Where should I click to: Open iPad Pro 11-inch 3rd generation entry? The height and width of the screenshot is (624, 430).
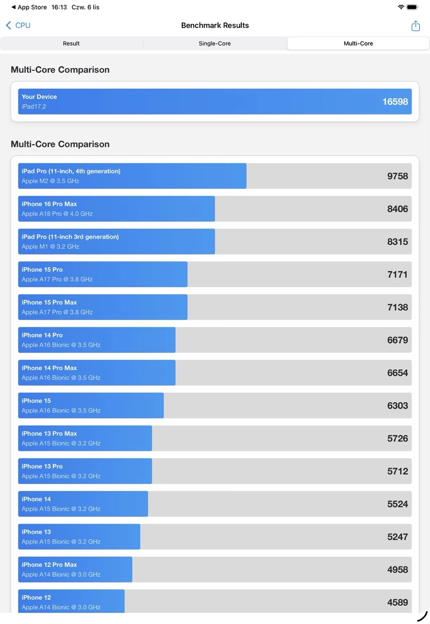tap(215, 241)
